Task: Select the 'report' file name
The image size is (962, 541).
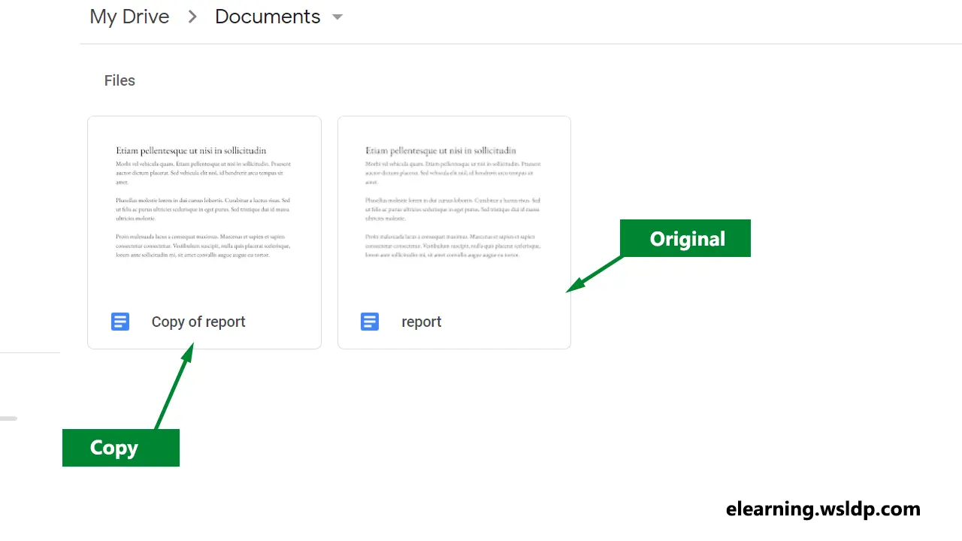Action: tap(422, 322)
